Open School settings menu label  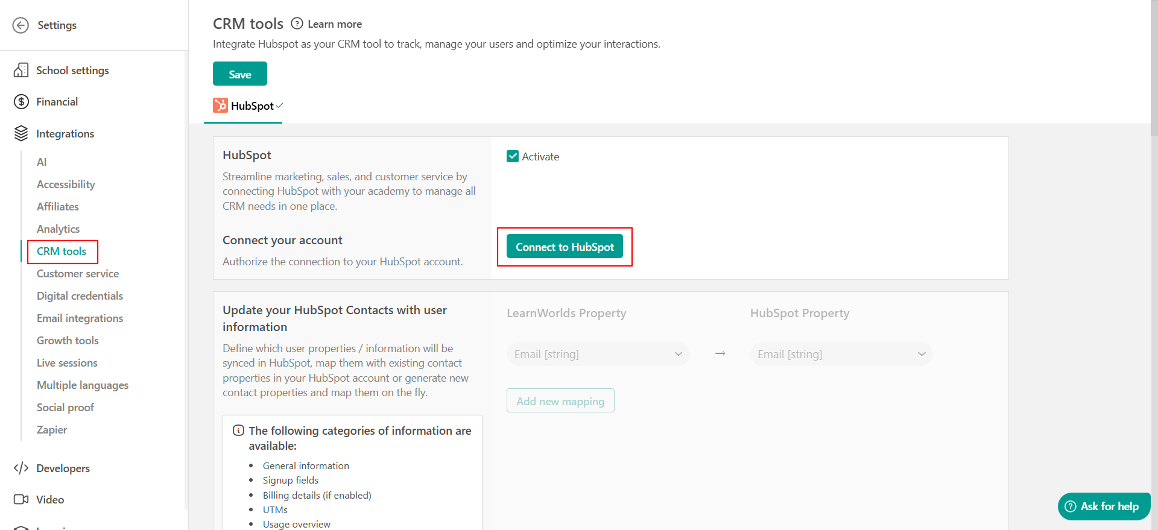(x=72, y=71)
